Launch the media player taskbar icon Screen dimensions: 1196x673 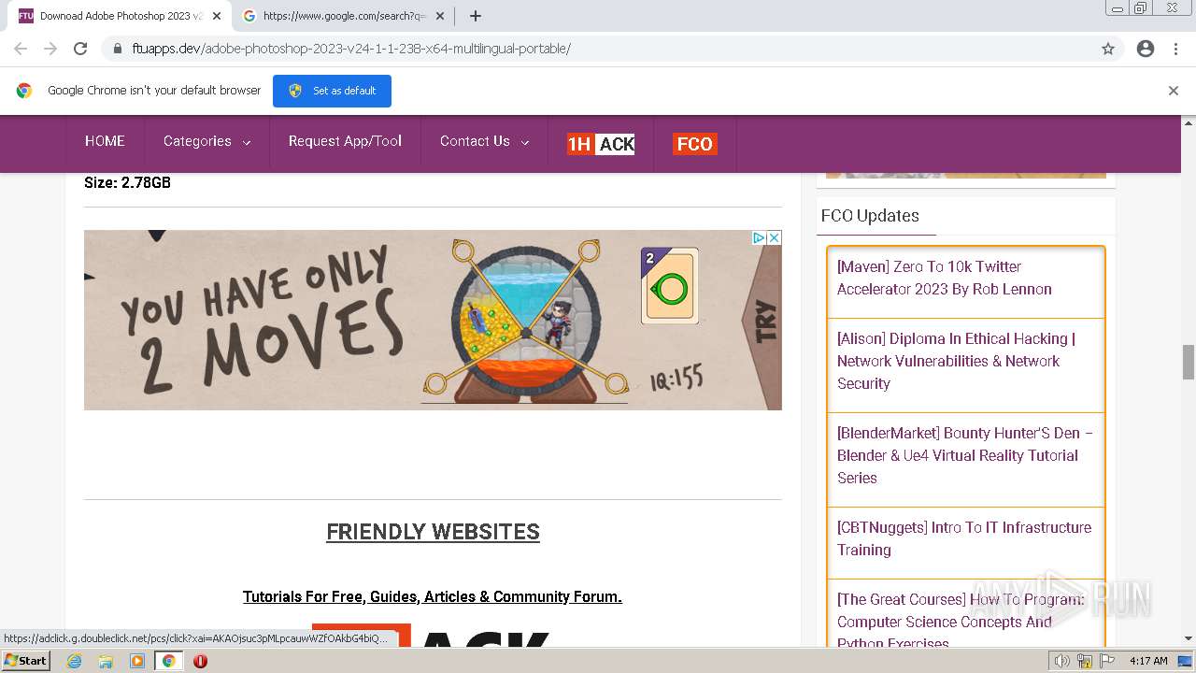(x=137, y=661)
